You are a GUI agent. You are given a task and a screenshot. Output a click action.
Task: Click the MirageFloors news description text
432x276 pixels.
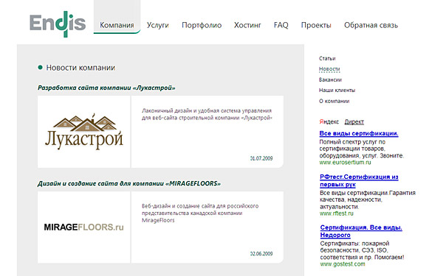coord(200,213)
